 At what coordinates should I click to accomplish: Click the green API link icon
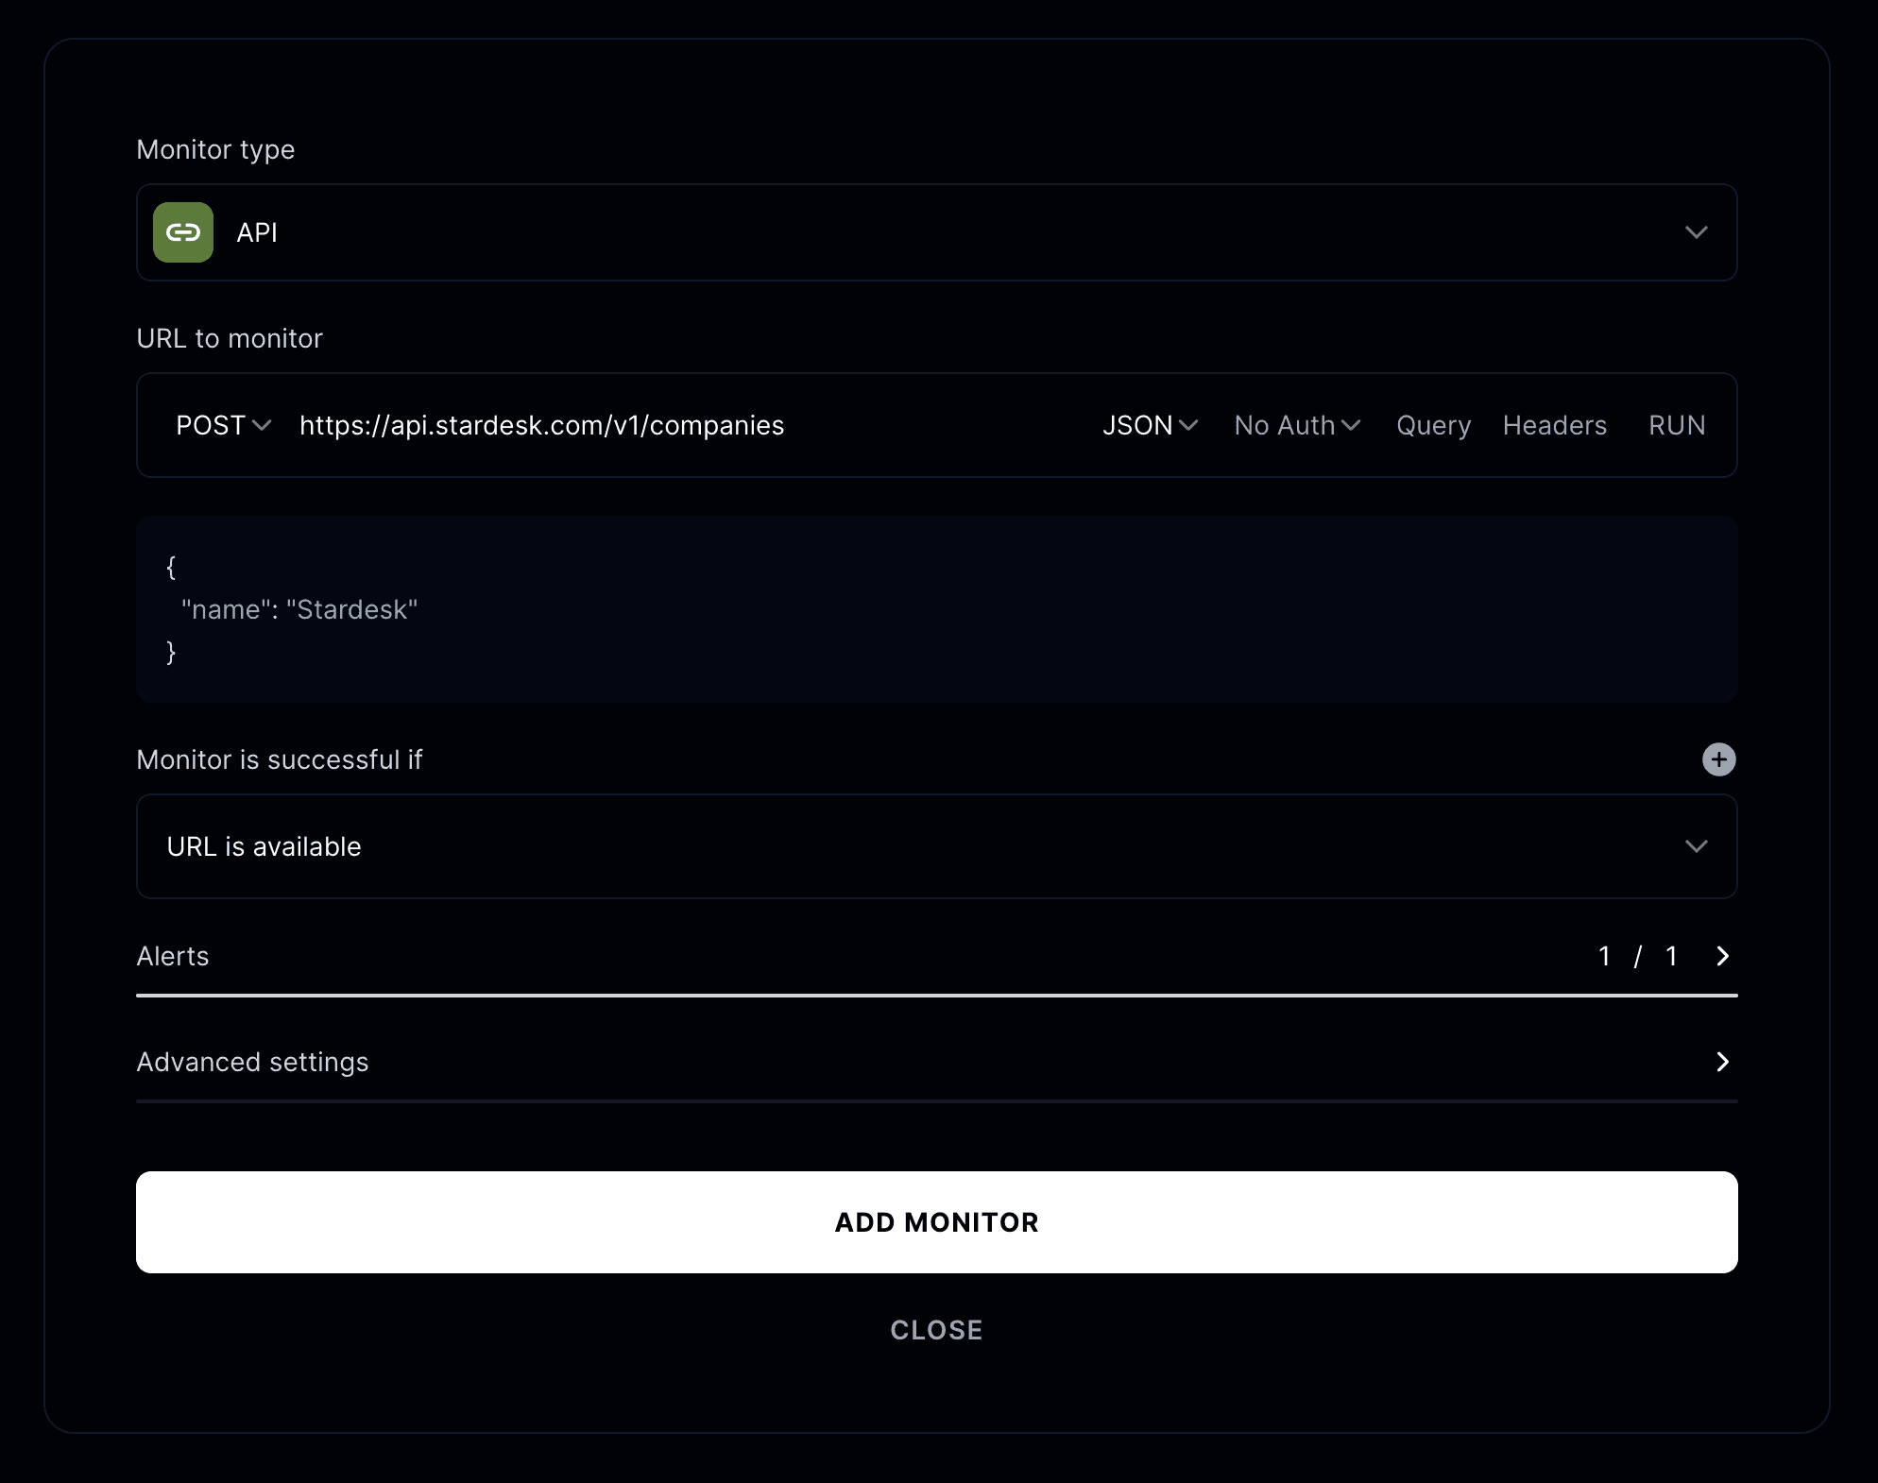pyautogui.click(x=183, y=232)
